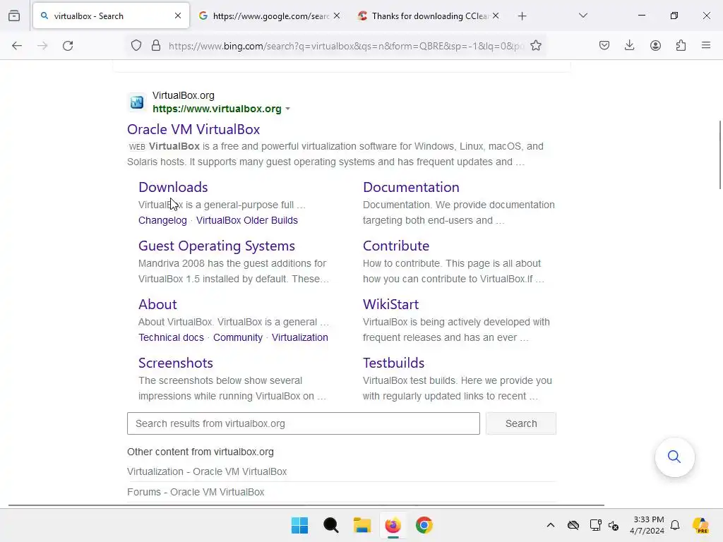Screen dimensions: 723x542
Task: Open network display tray icon
Action: click(x=595, y=525)
